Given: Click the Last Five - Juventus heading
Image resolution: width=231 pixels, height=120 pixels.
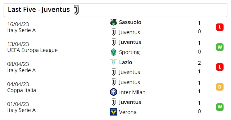Looking at the screenshot, I should tap(39, 10).
